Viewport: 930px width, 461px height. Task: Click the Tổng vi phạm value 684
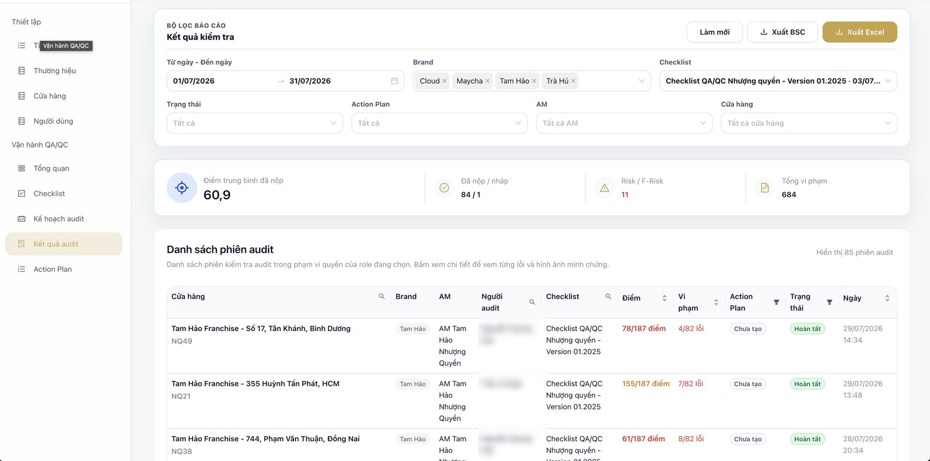pos(789,195)
